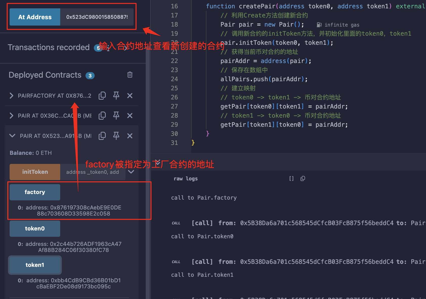Click the 'call to Pair.factory' log entry
Screen dimensions: 426x299
[x=204, y=198]
